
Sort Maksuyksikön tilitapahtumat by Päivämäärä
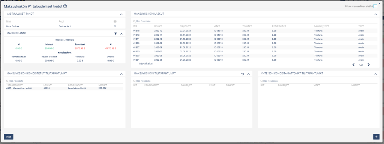(151, 85)
